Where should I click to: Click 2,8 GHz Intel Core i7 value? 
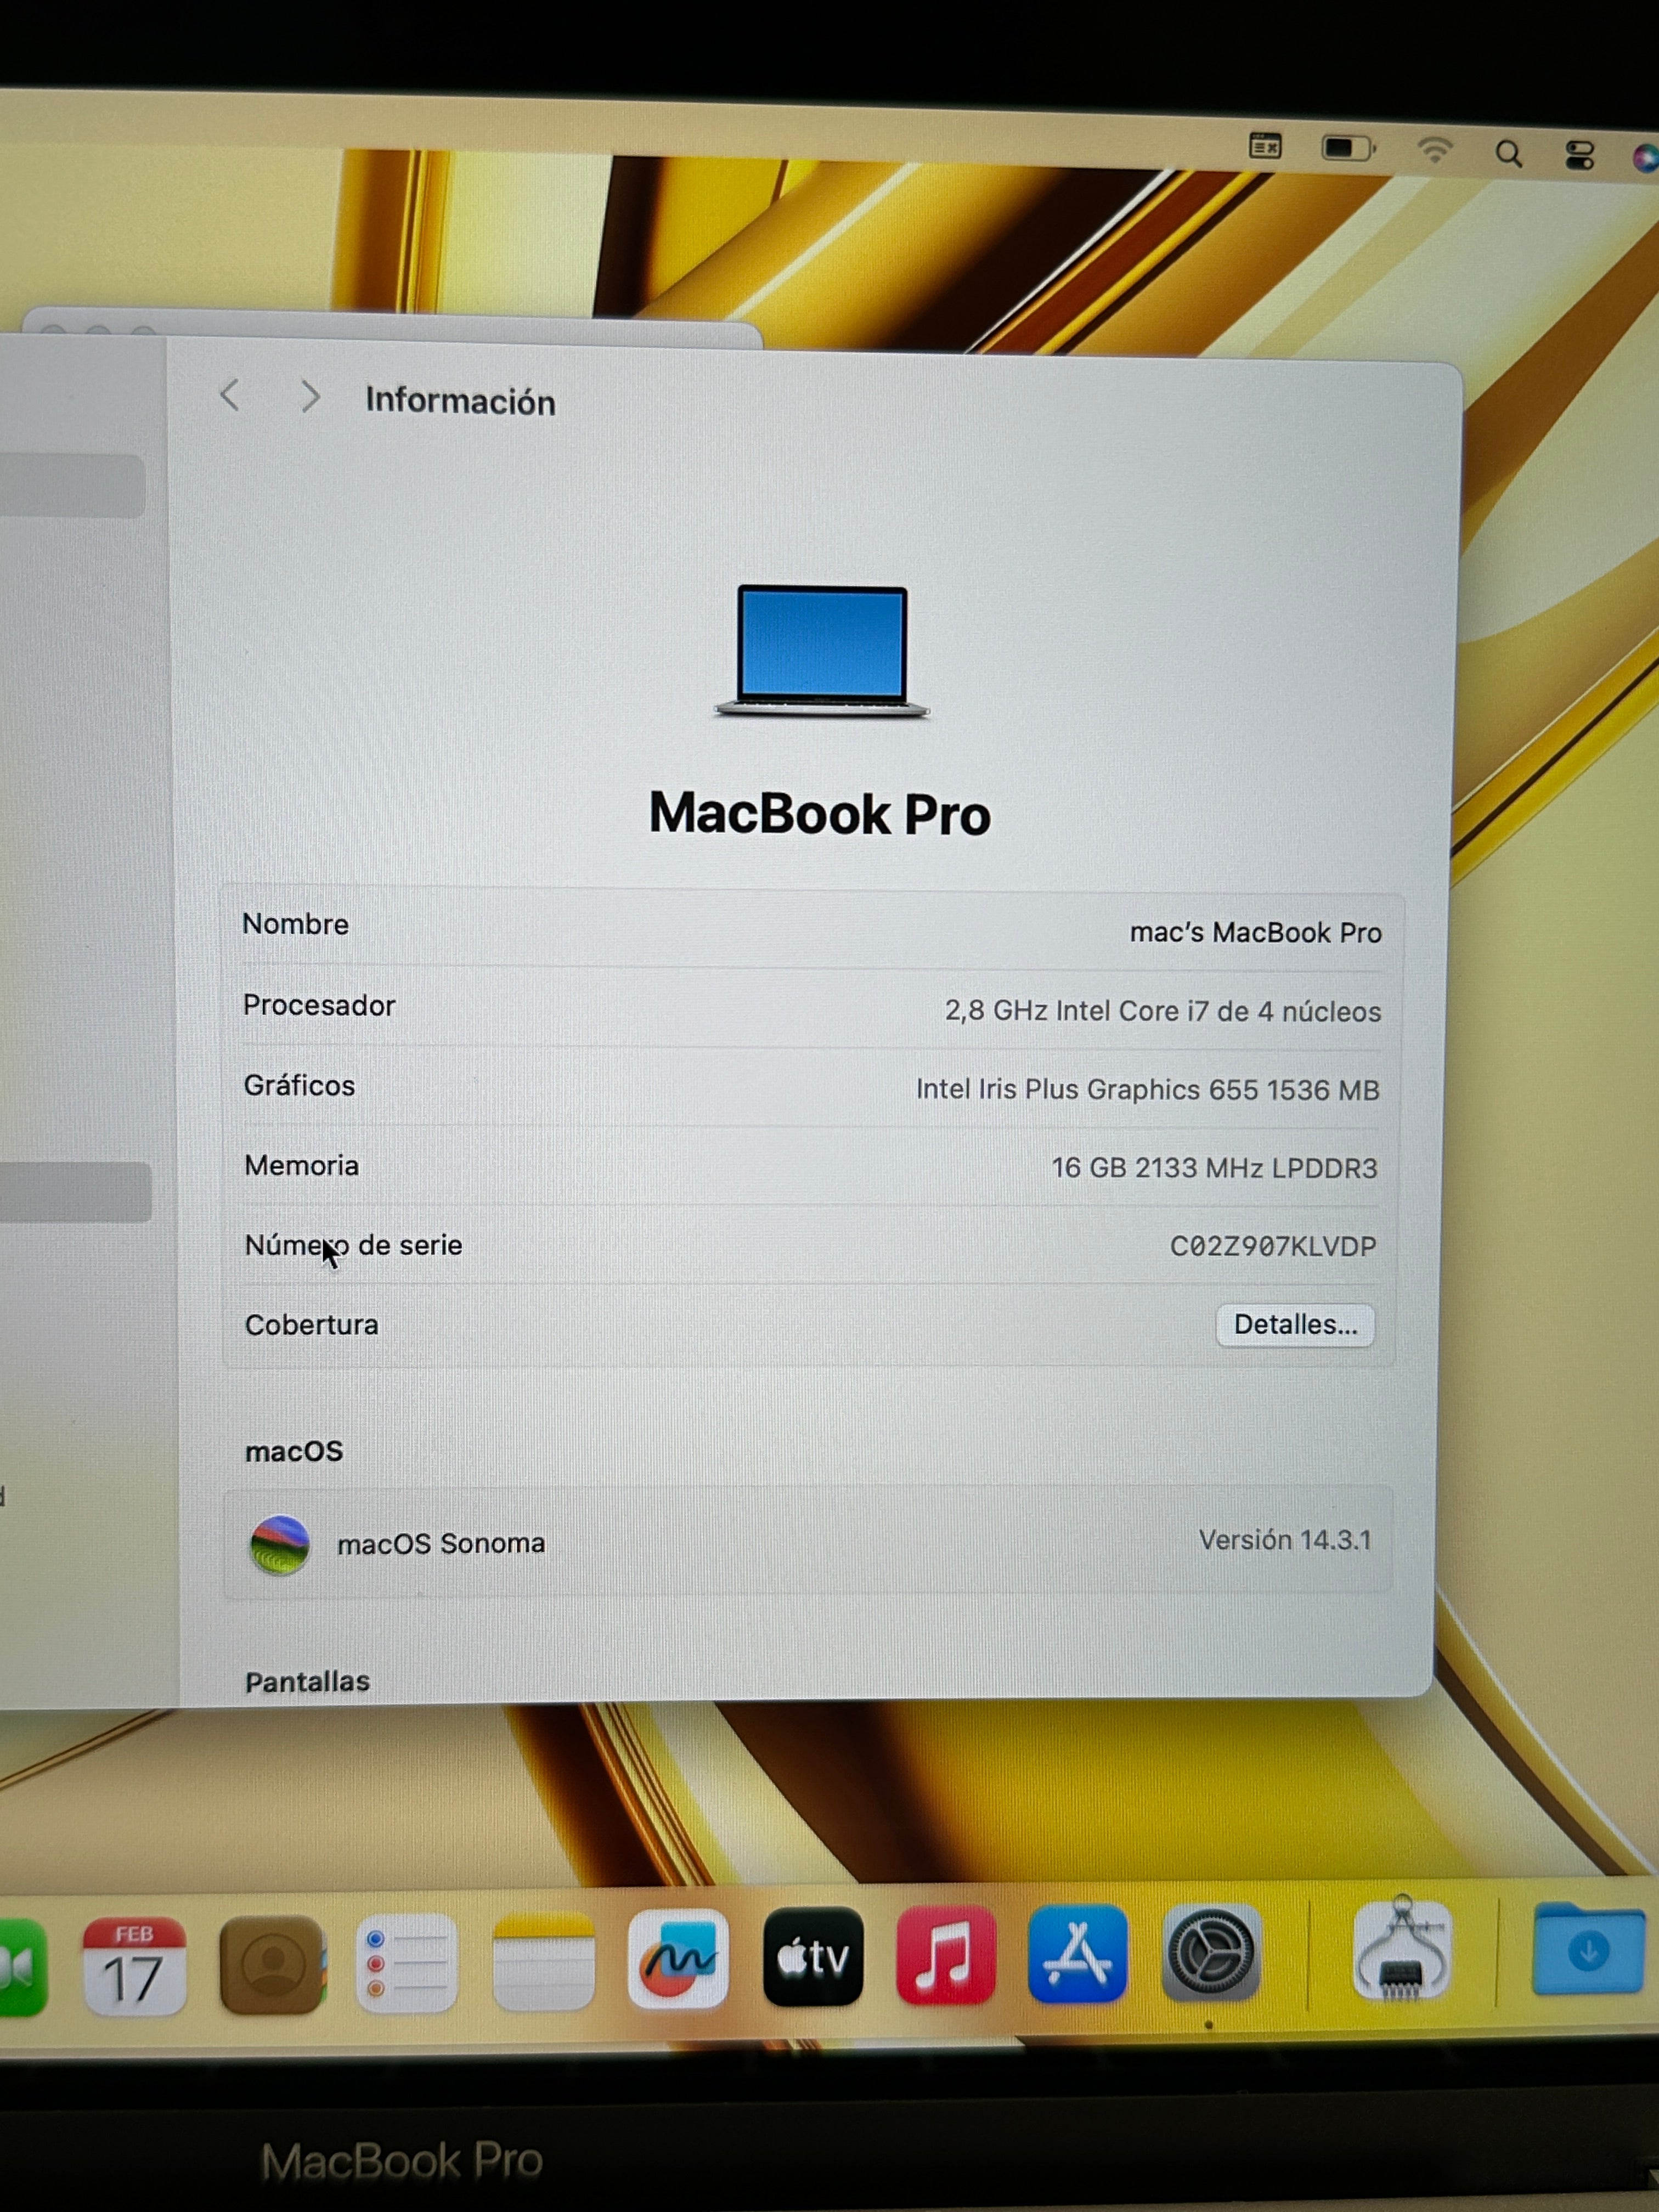pos(1163,1011)
